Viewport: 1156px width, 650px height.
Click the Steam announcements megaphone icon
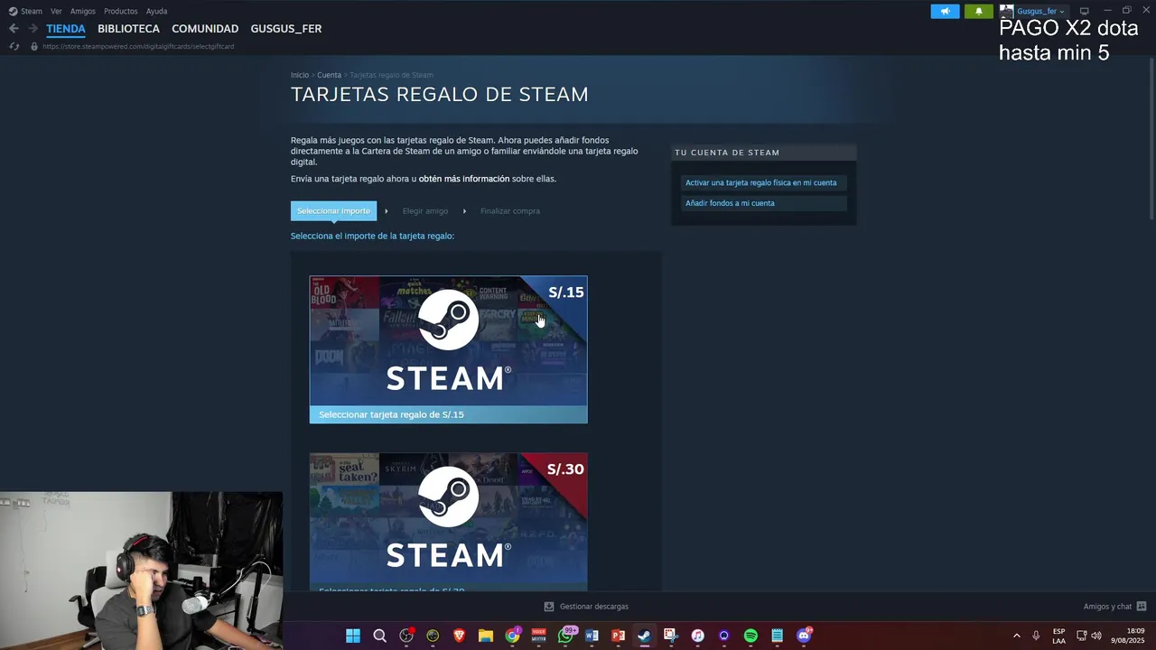point(945,11)
